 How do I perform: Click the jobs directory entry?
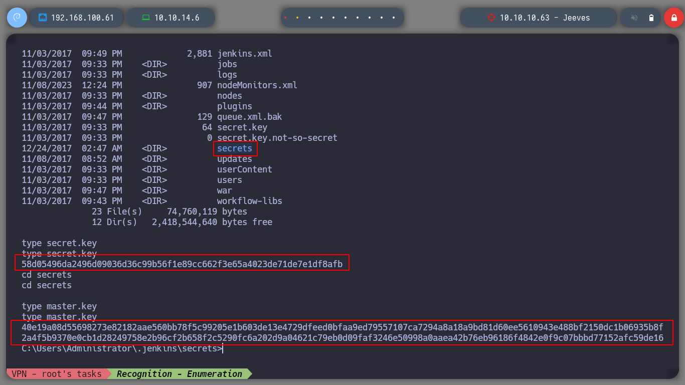227,64
